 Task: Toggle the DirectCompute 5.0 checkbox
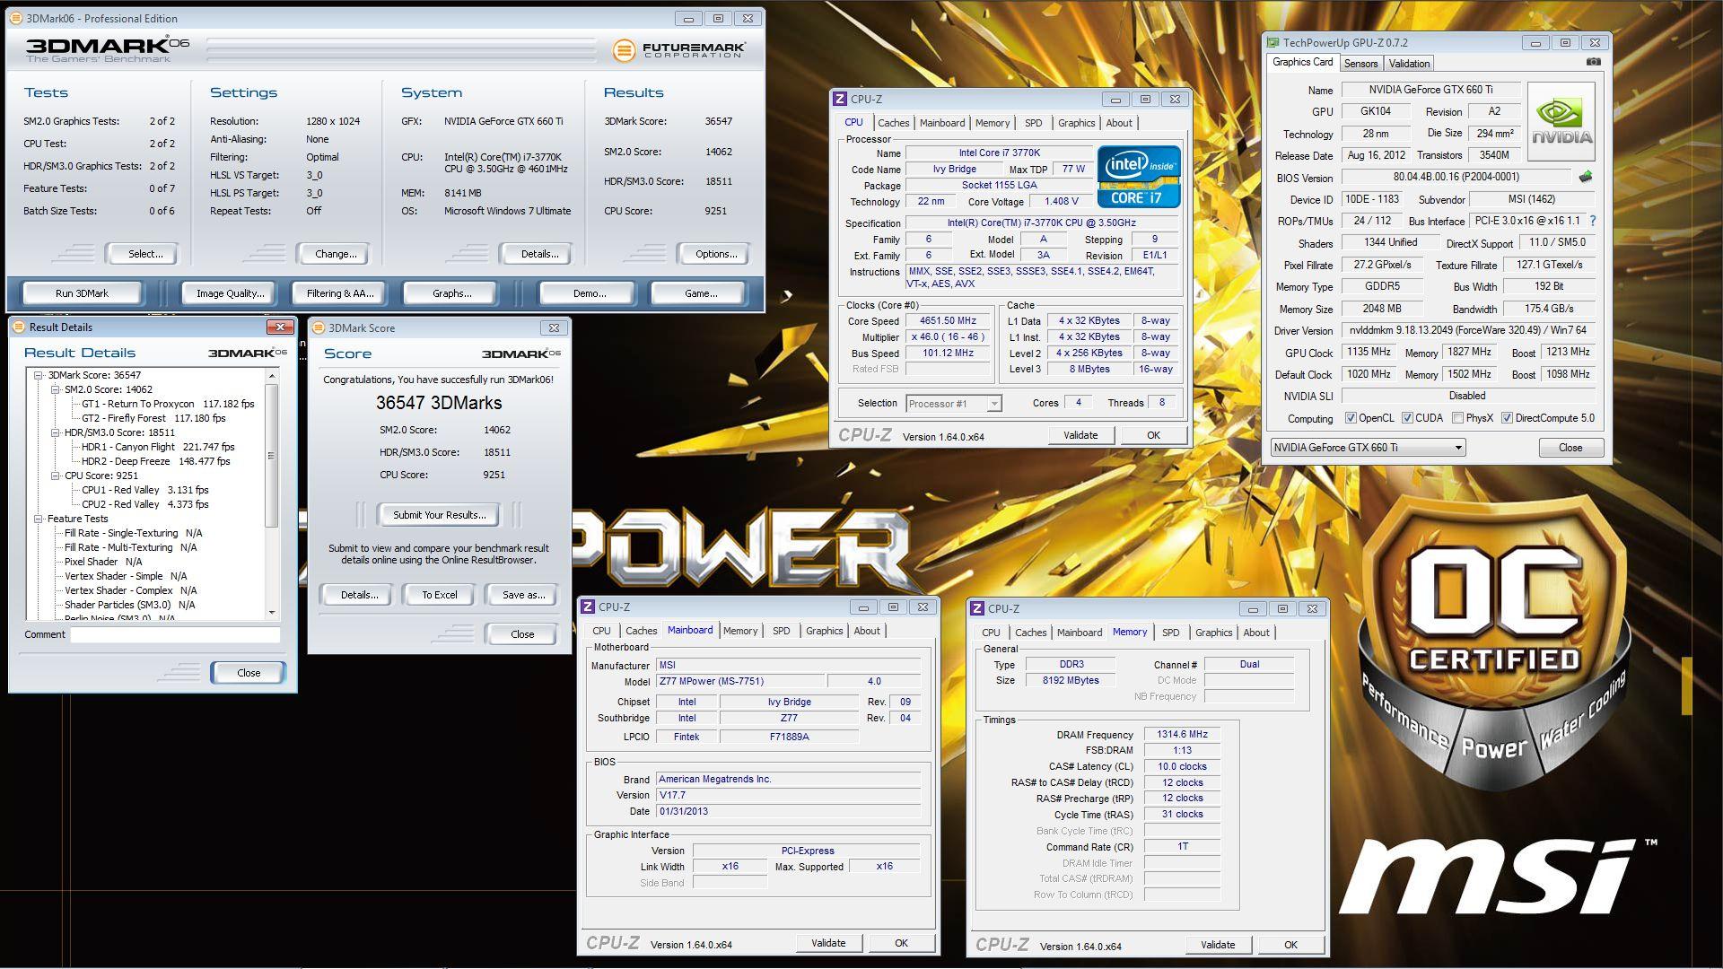[1508, 418]
